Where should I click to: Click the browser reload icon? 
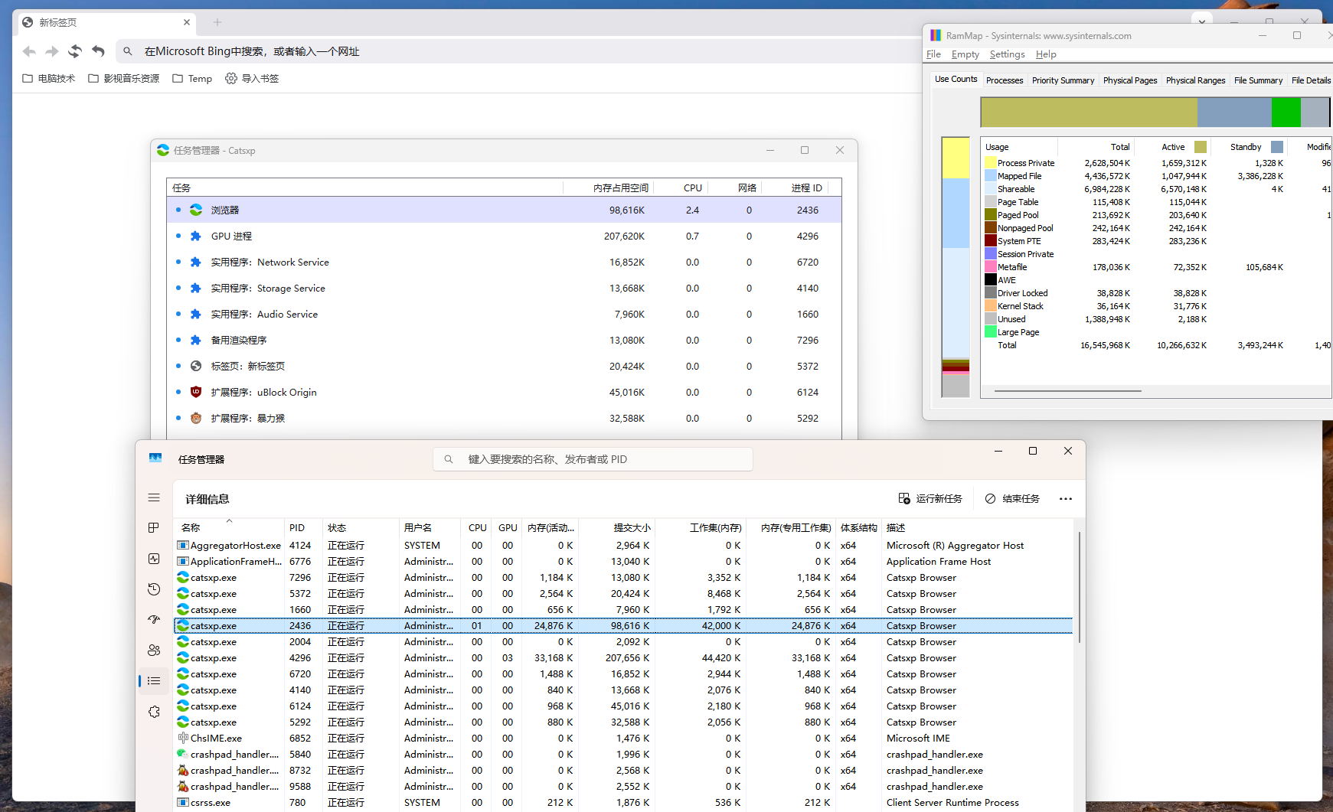[75, 51]
